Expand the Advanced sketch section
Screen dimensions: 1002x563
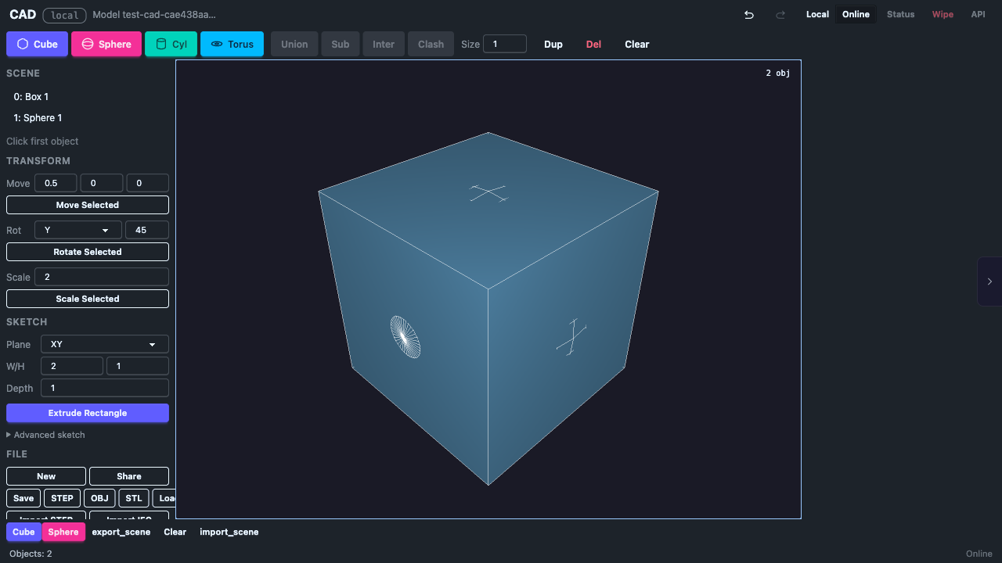pyautogui.click(x=45, y=435)
